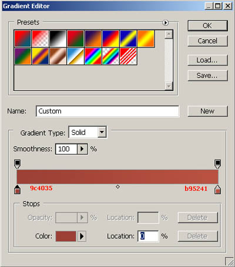The image size is (235, 267).
Task: Open the stop Color picker arrow
Action: [x=82, y=236]
